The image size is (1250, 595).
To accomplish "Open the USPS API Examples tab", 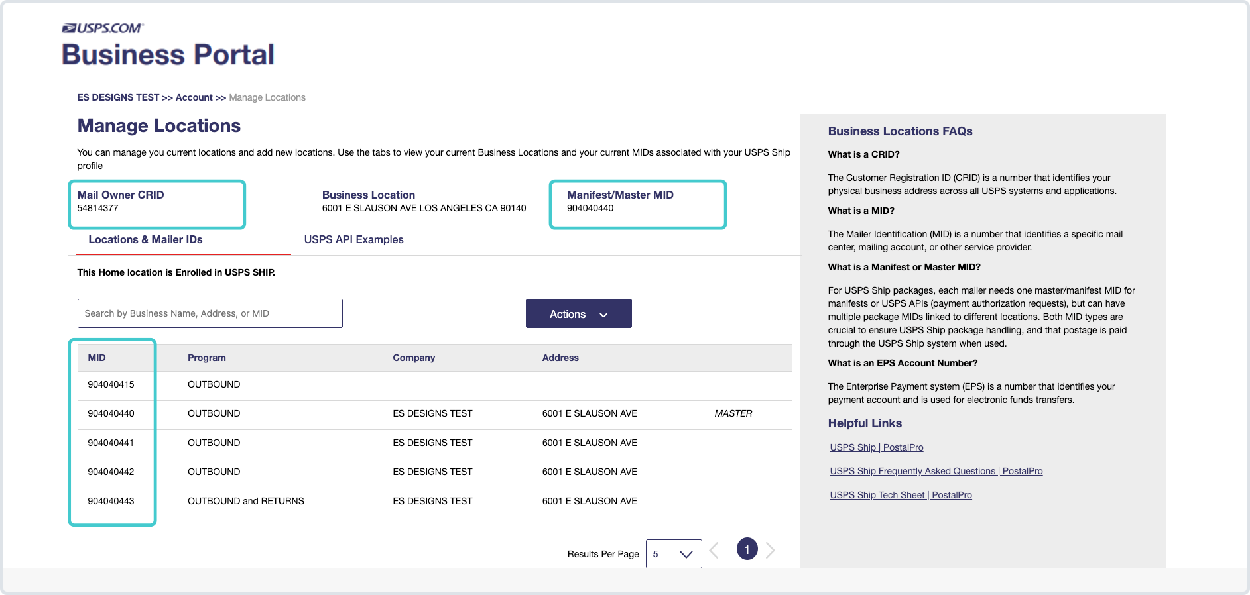I will 353,239.
